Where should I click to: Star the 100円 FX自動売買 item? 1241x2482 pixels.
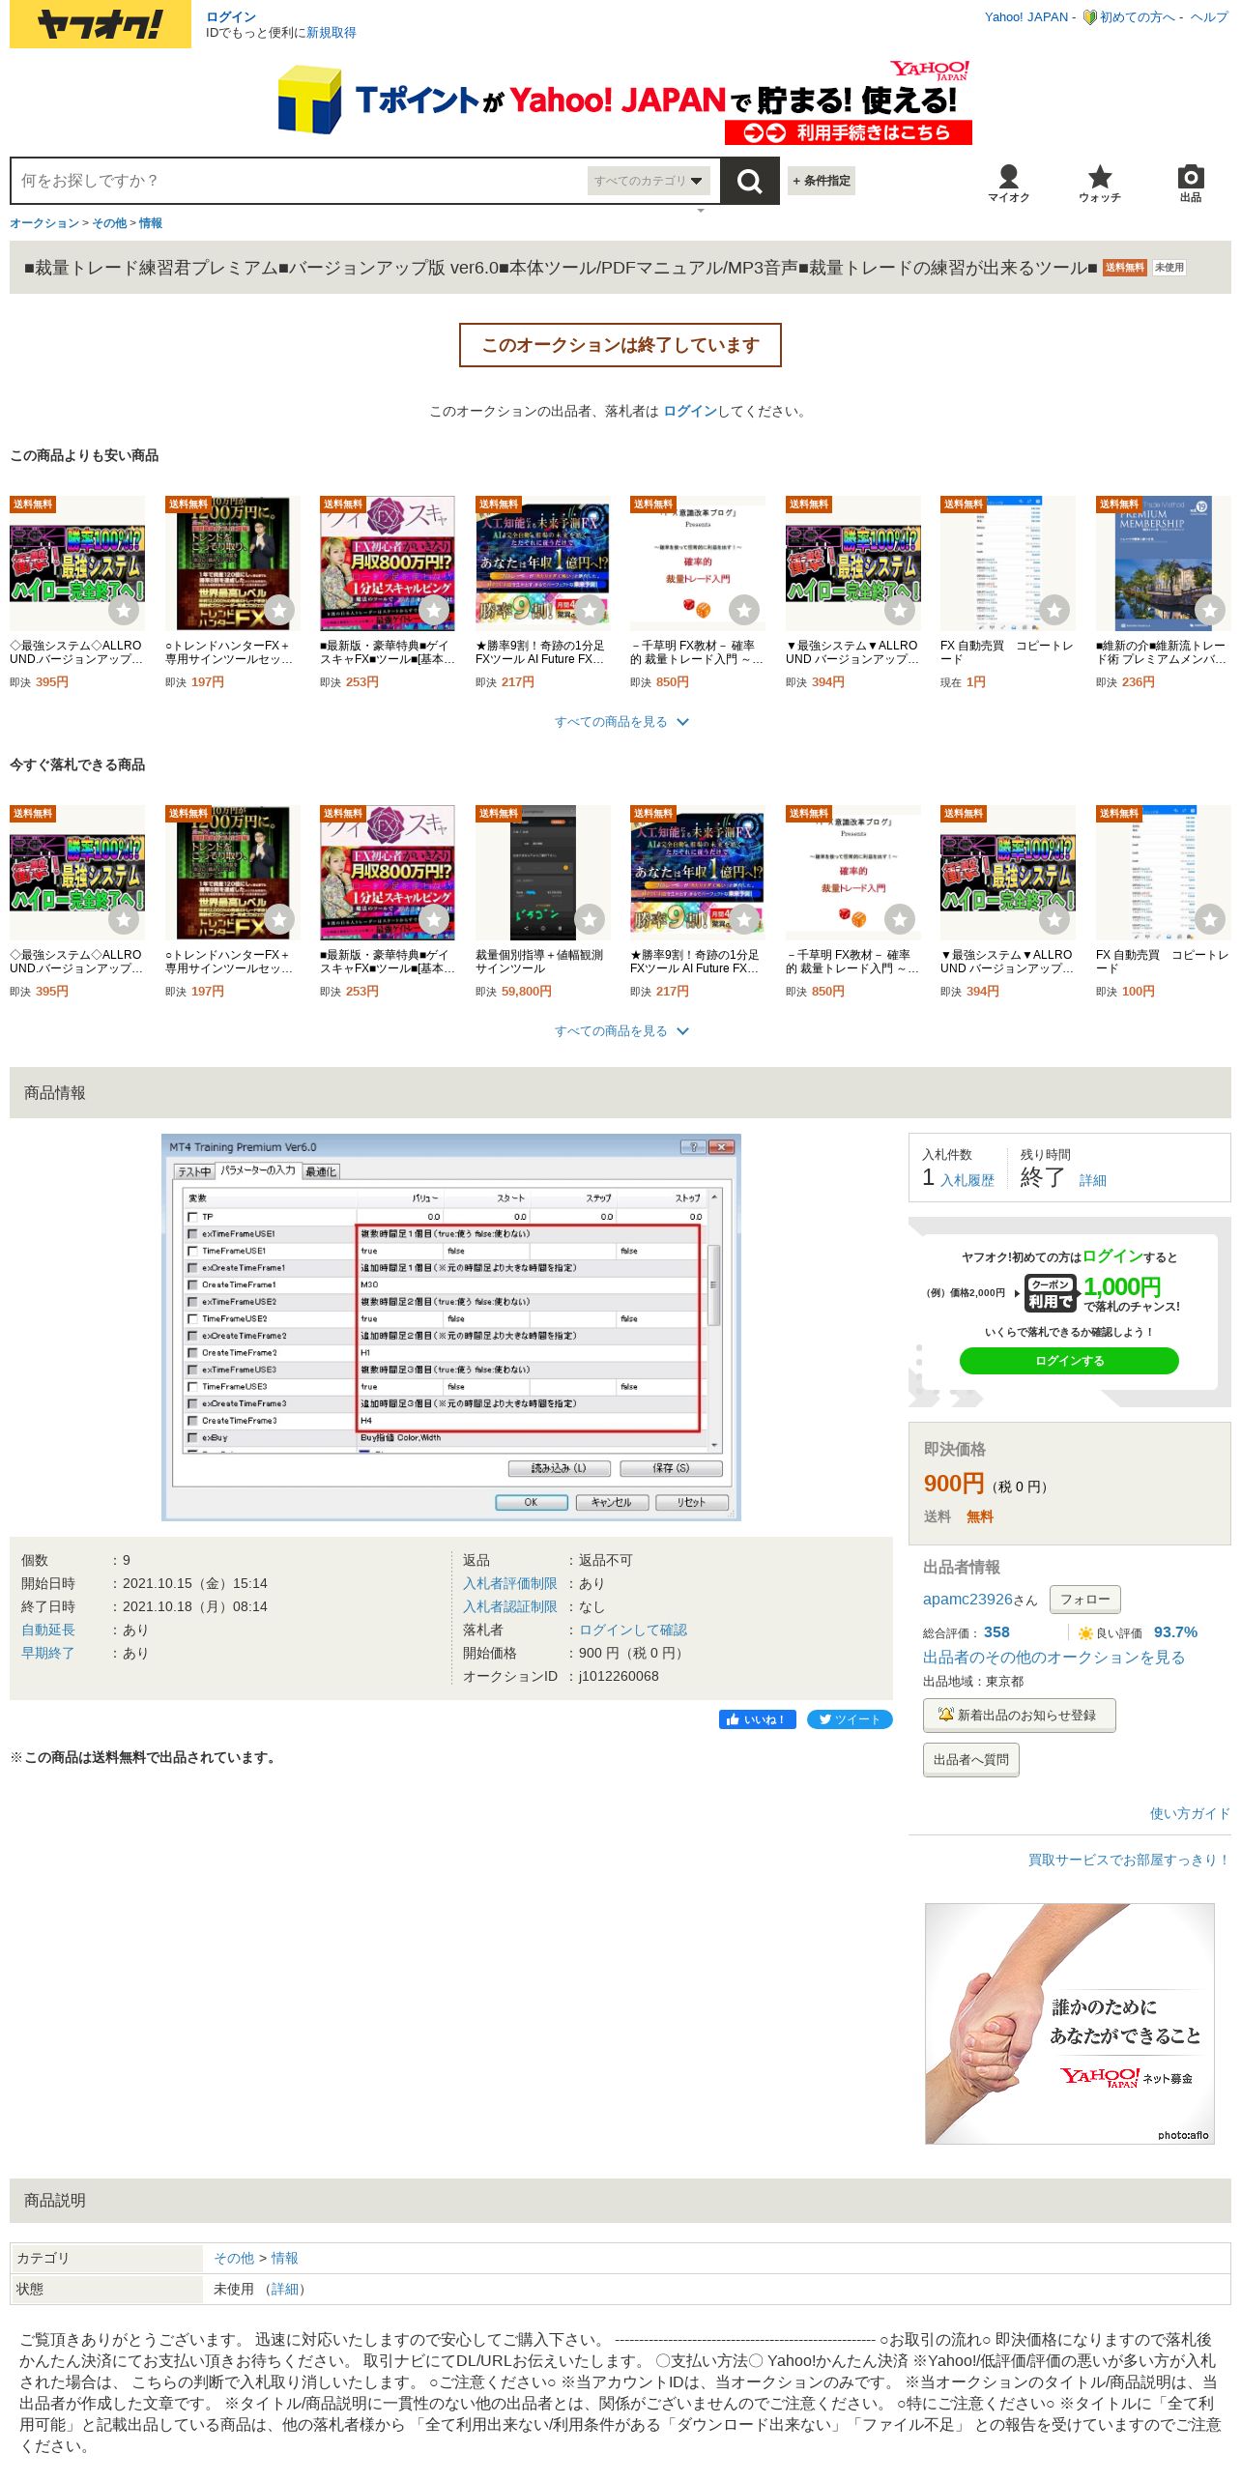pos(1210,919)
